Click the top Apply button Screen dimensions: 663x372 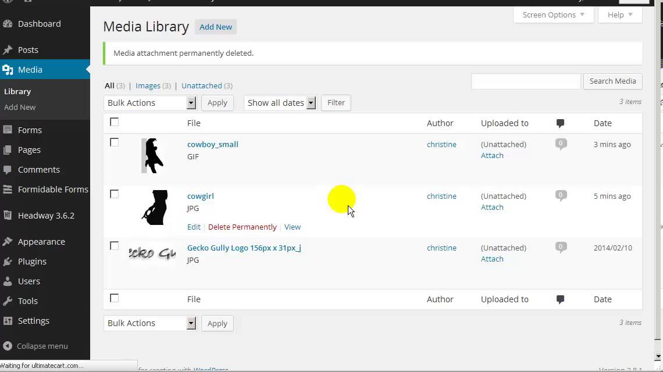pyautogui.click(x=218, y=103)
